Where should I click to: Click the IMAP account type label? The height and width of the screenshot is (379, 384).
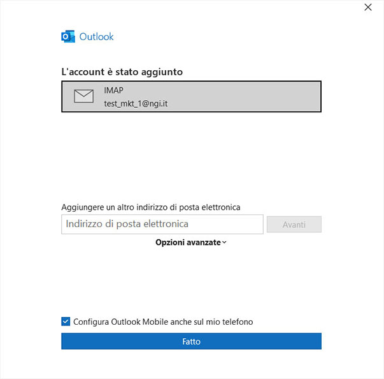pyautogui.click(x=113, y=90)
